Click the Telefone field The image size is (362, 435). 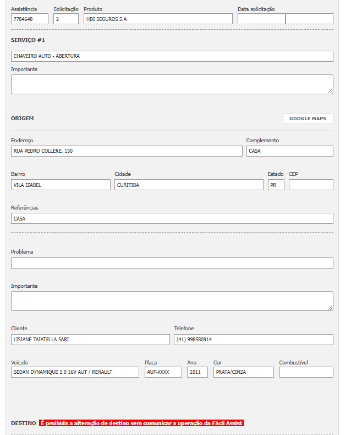click(x=253, y=340)
